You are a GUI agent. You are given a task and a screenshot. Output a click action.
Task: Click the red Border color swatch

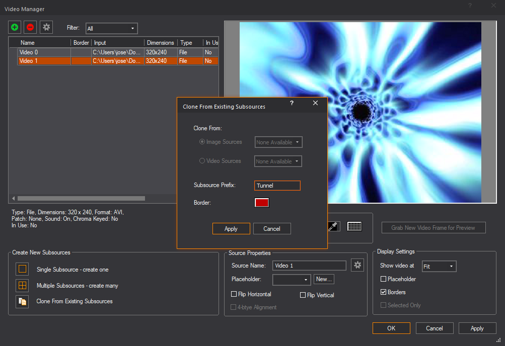(x=262, y=203)
